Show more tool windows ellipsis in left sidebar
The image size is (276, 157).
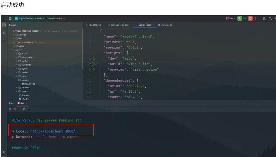4,39
